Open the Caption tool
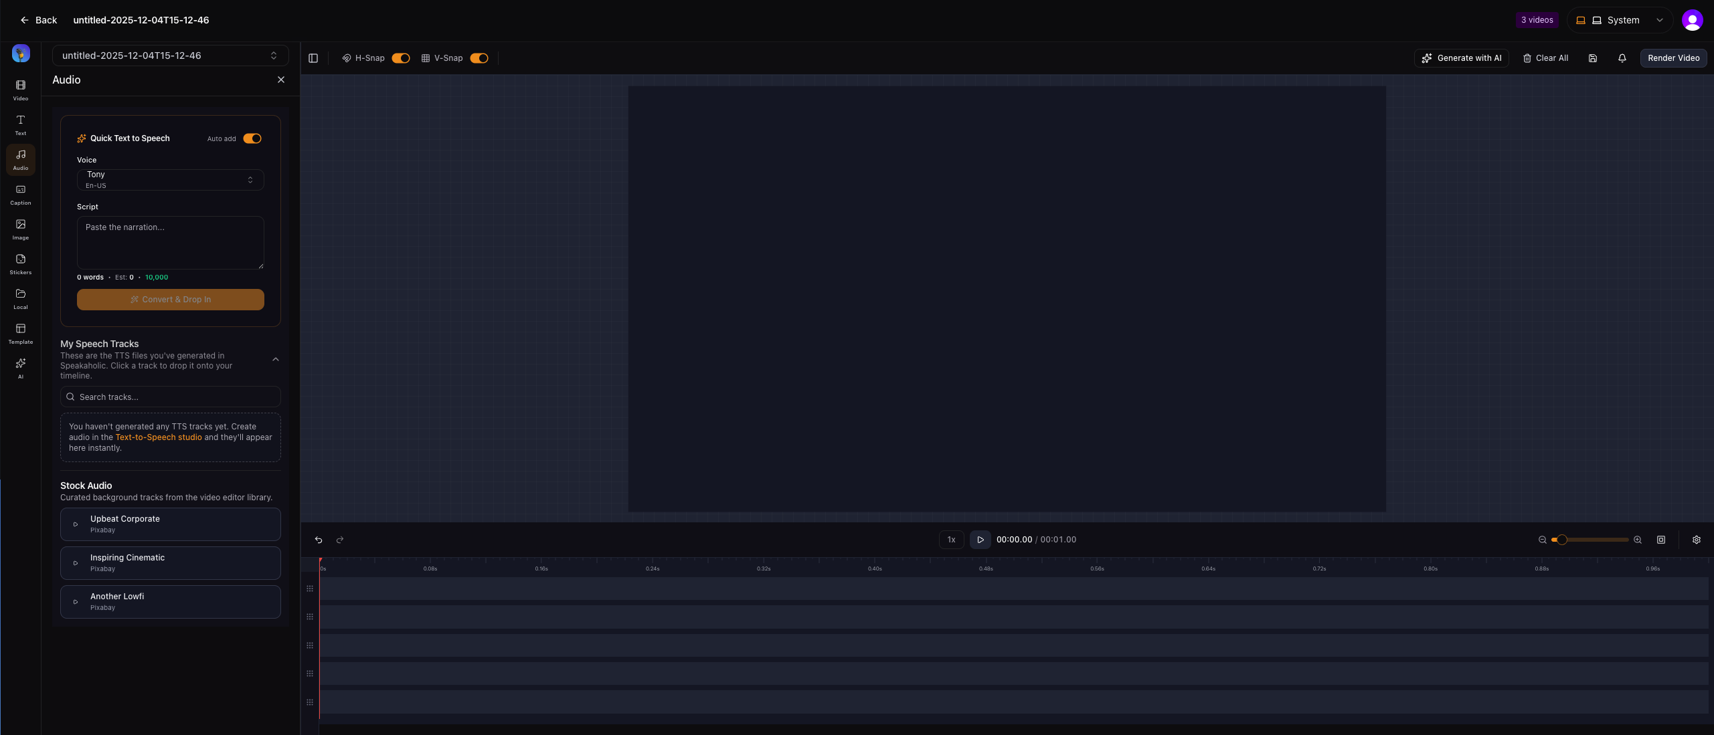This screenshot has height=735, width=1714. pyautogui.click(x=21, y=194)
